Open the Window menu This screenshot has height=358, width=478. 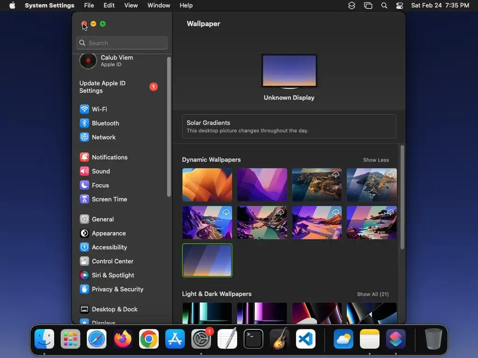(159, 6)
